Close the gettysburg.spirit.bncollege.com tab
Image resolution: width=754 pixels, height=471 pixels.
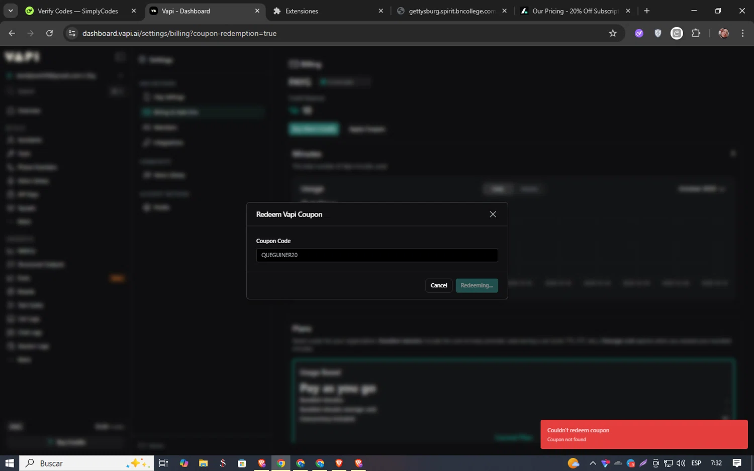pos(504,11)
